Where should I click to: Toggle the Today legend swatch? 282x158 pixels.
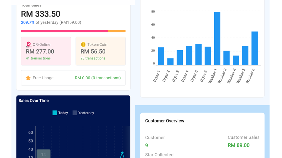[55, 113]
